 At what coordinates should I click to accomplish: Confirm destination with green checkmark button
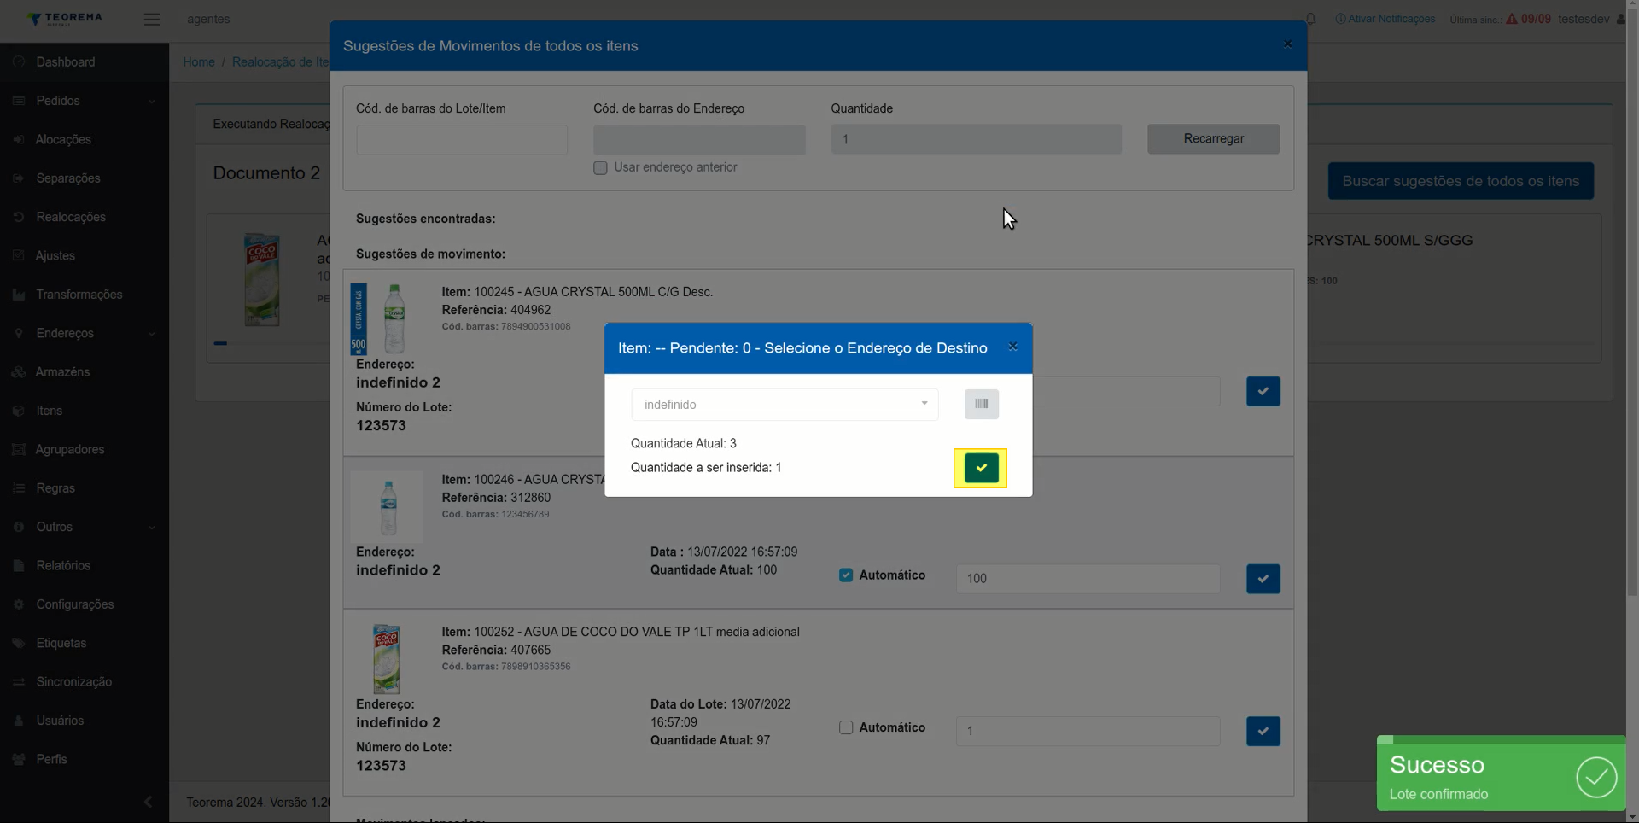(x=981, y=468)
